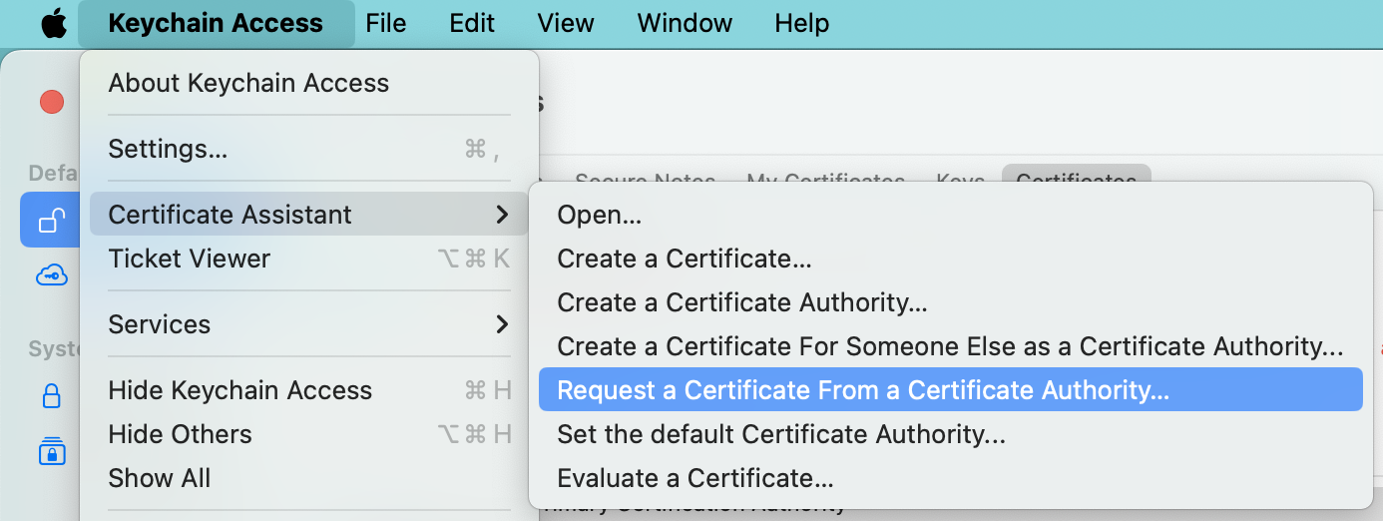This screenshot has height=521, width=1383.
Task: Select the iCloud keychain cloud icon
Action: [51, 275]
